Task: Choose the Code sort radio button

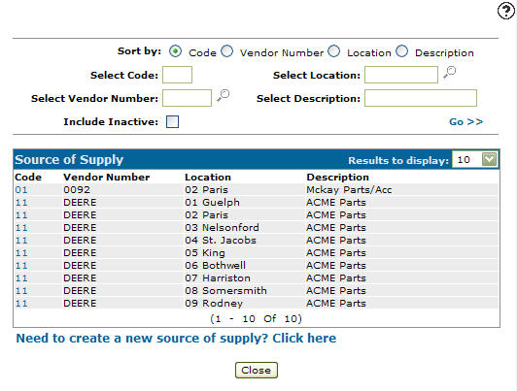Action: click(x=175, y=51)
